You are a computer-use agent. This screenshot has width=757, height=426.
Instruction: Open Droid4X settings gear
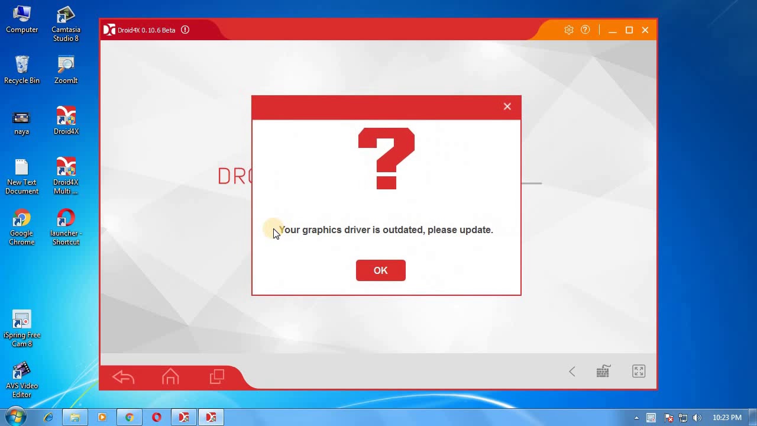(568, 30)
